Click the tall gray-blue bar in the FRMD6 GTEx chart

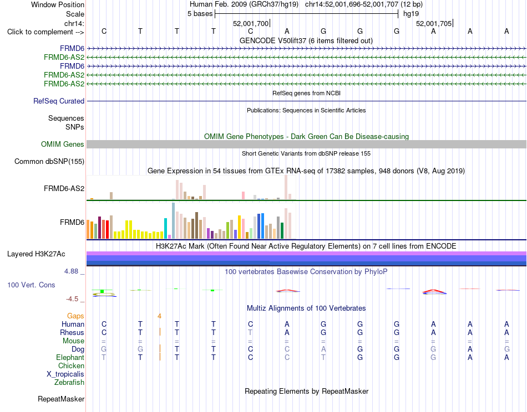coord(174,221)
